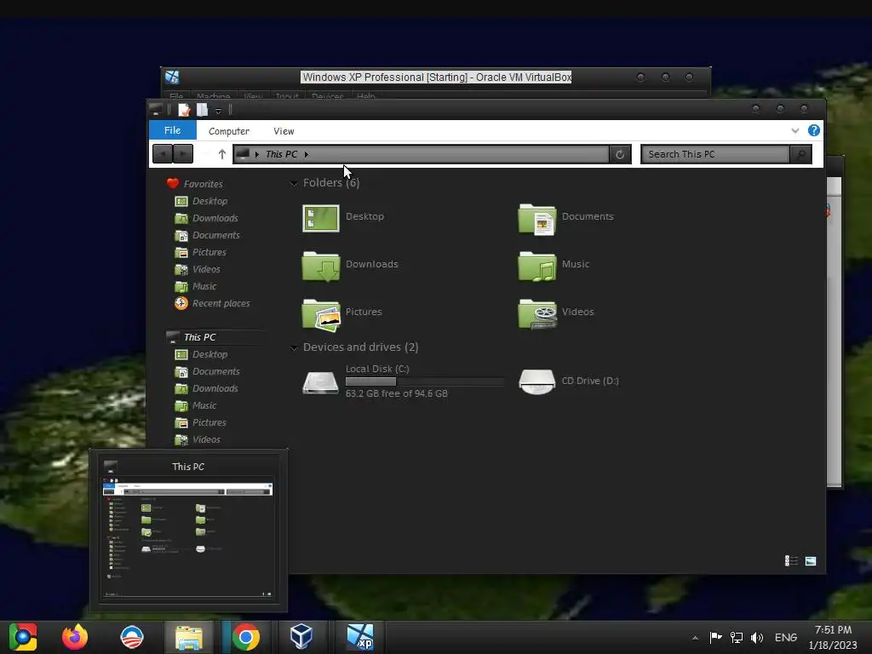Click the Local Disk (C:) usage bar
This screenshot has width=872, height=654.
pos(424,381)
